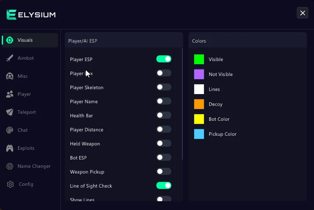
Task: Select the Name Changer globe icon
Action: tap(10, 166)
